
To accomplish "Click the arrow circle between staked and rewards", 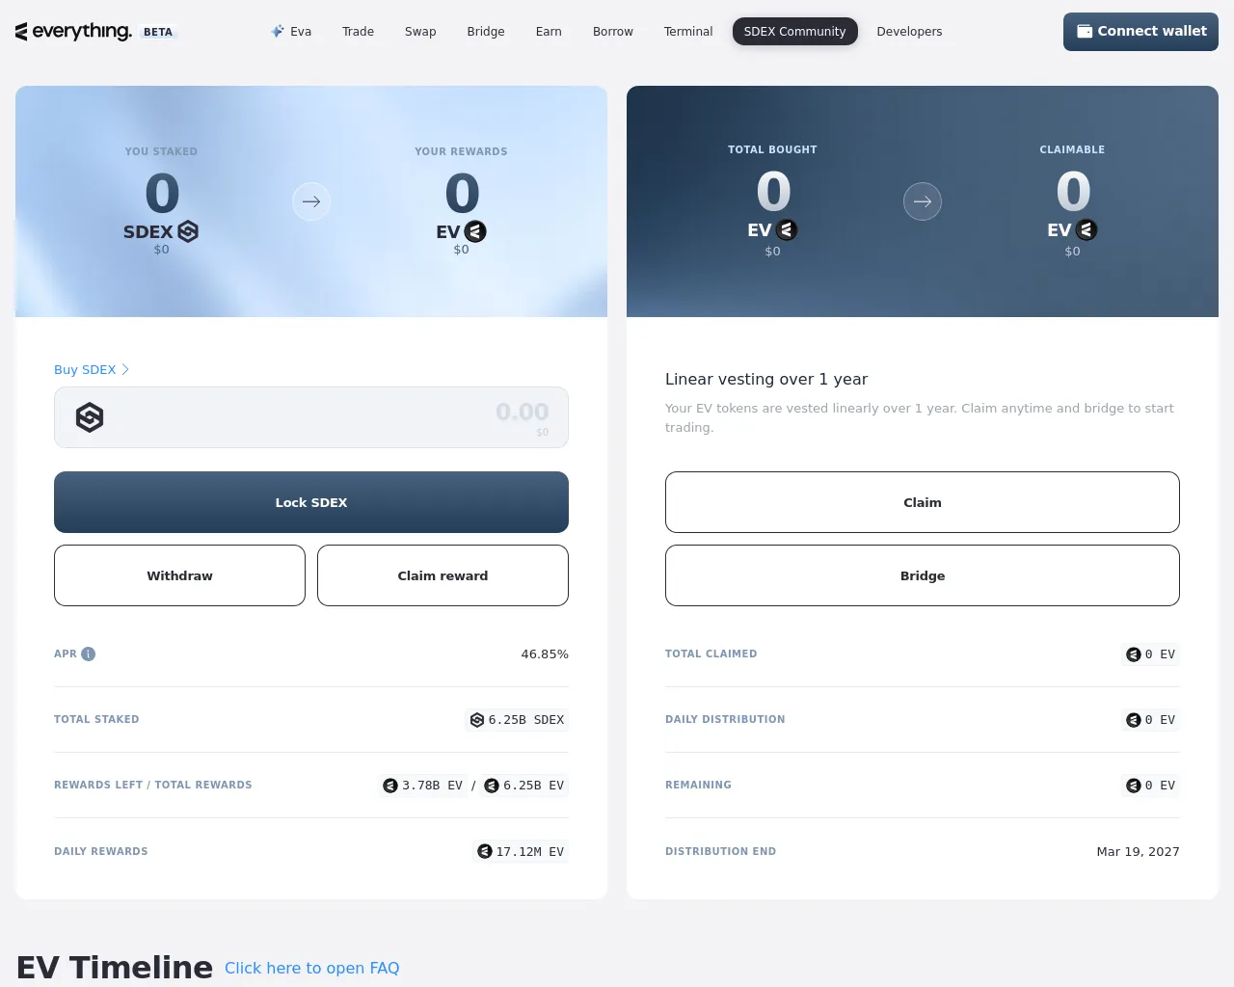I will coord(311,201).
